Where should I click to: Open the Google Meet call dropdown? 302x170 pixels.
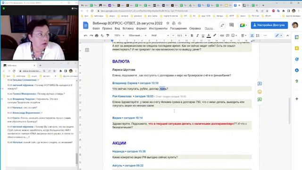(x=243, y=25)
